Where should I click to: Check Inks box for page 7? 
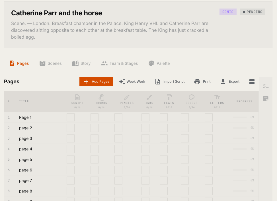point(145,181)
